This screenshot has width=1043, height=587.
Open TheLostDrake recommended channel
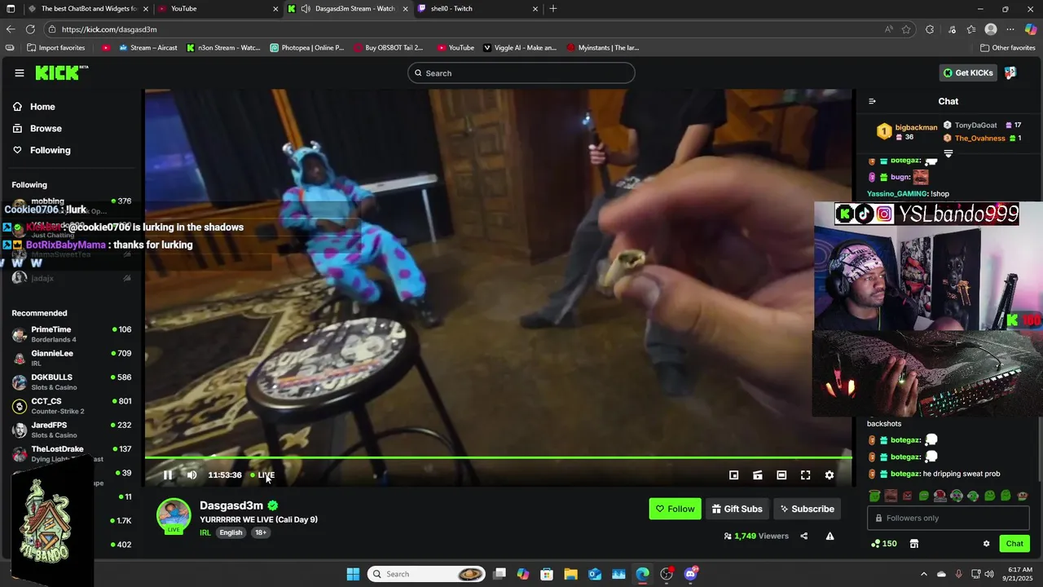click(72, 453)
